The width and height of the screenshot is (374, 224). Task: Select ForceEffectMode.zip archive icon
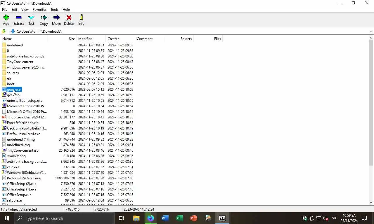pyautogui.click(x=4, y=123)
